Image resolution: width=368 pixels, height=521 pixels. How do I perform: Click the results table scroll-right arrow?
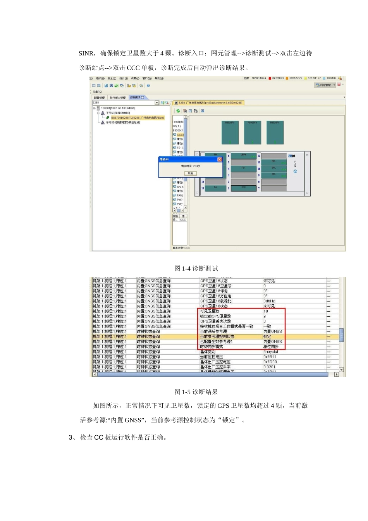[x=337, y=374]
